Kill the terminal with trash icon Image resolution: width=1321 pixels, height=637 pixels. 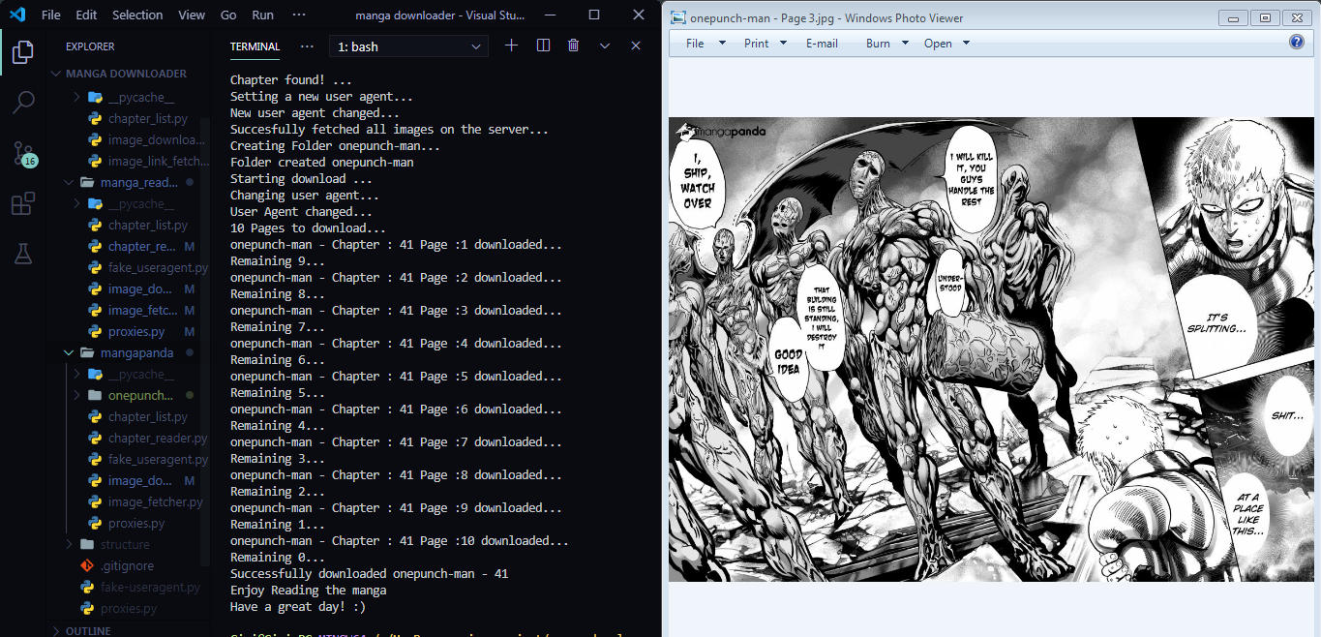click(x=573, y=45)
